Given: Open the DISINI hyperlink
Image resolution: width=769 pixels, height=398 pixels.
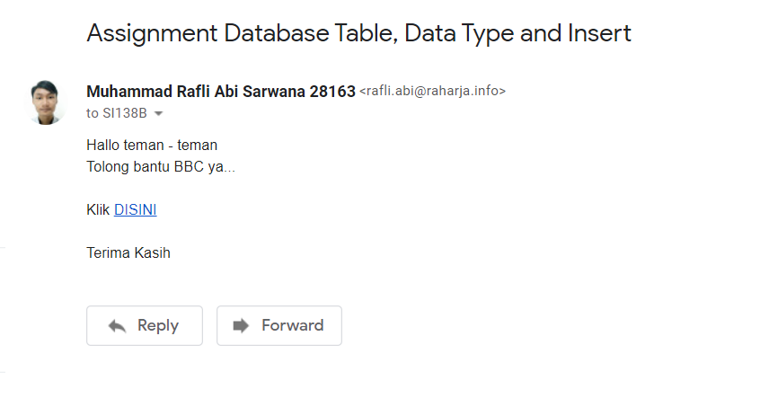Looking at the screenshot, I should click(135, 209).
